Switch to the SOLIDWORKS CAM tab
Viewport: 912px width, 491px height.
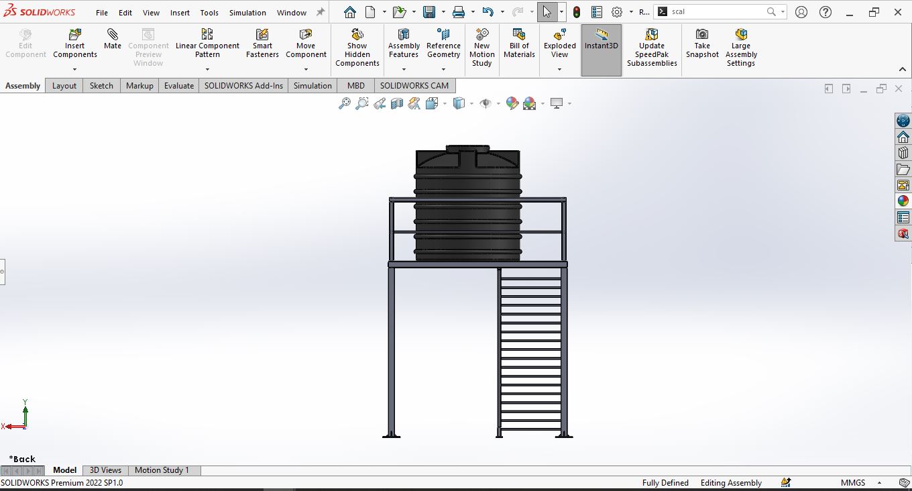[414, 86]
